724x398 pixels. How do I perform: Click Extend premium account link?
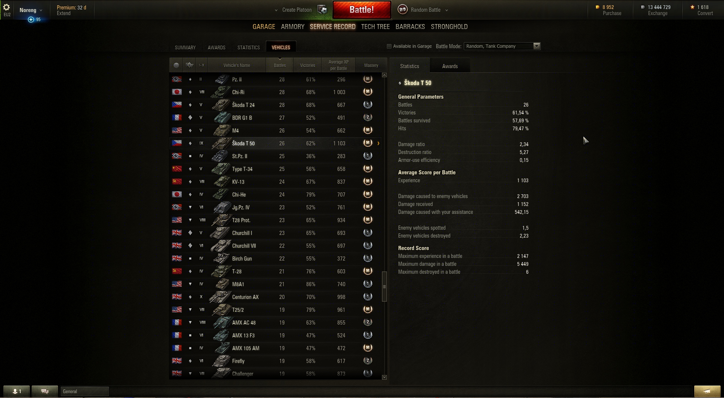pos(64,13)
